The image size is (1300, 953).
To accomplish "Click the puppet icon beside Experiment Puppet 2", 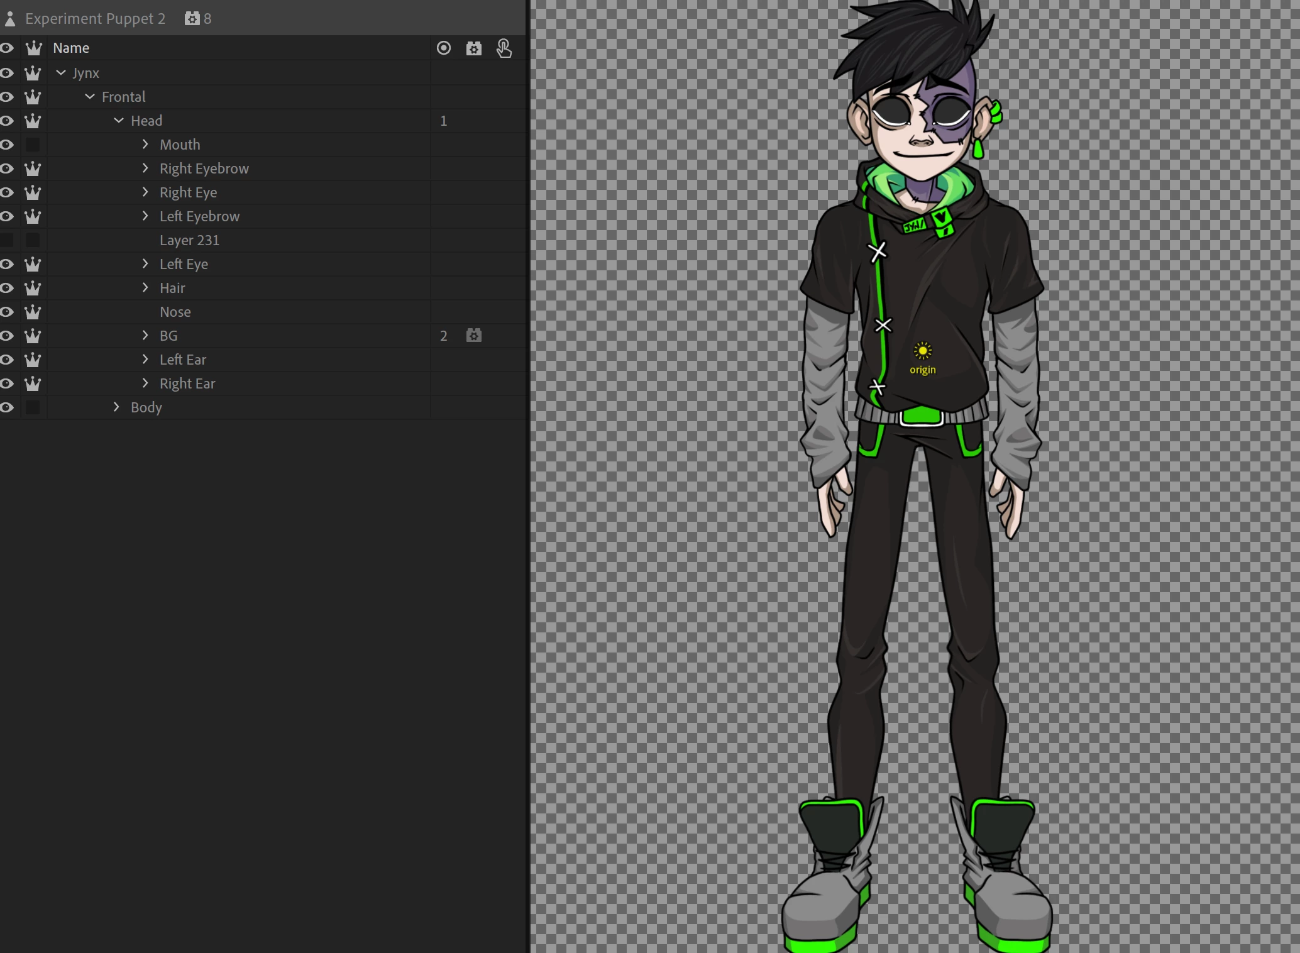I will [10, 19].
